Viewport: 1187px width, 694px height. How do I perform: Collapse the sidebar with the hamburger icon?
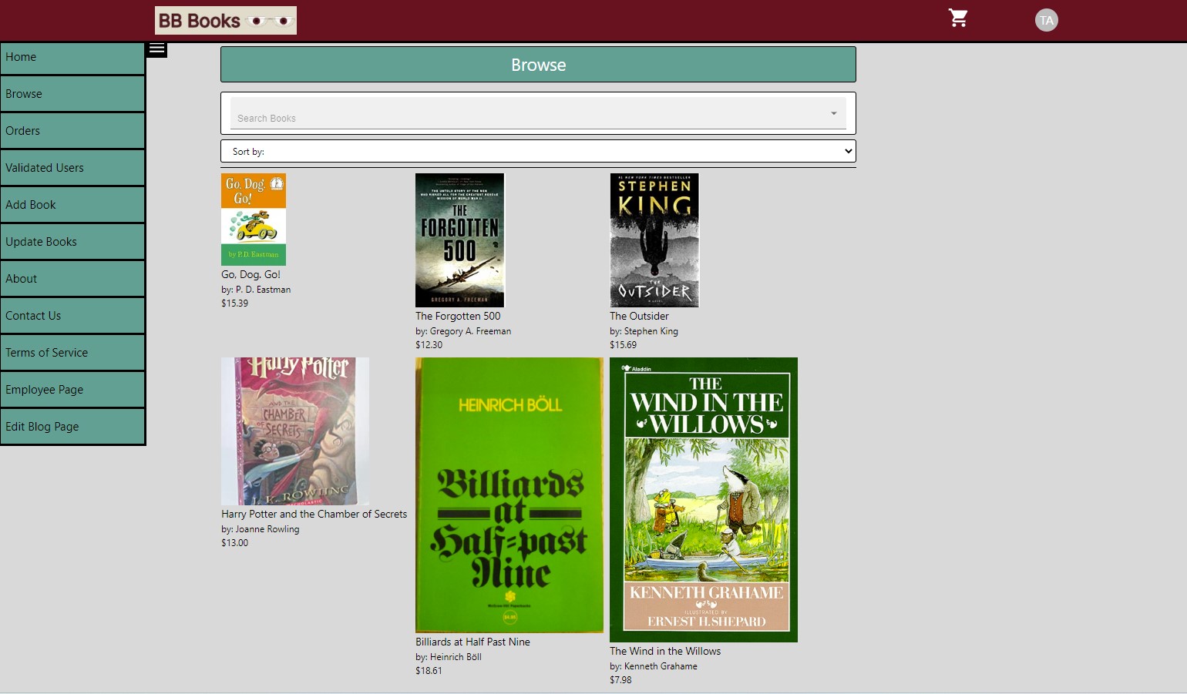click(157, 49)
